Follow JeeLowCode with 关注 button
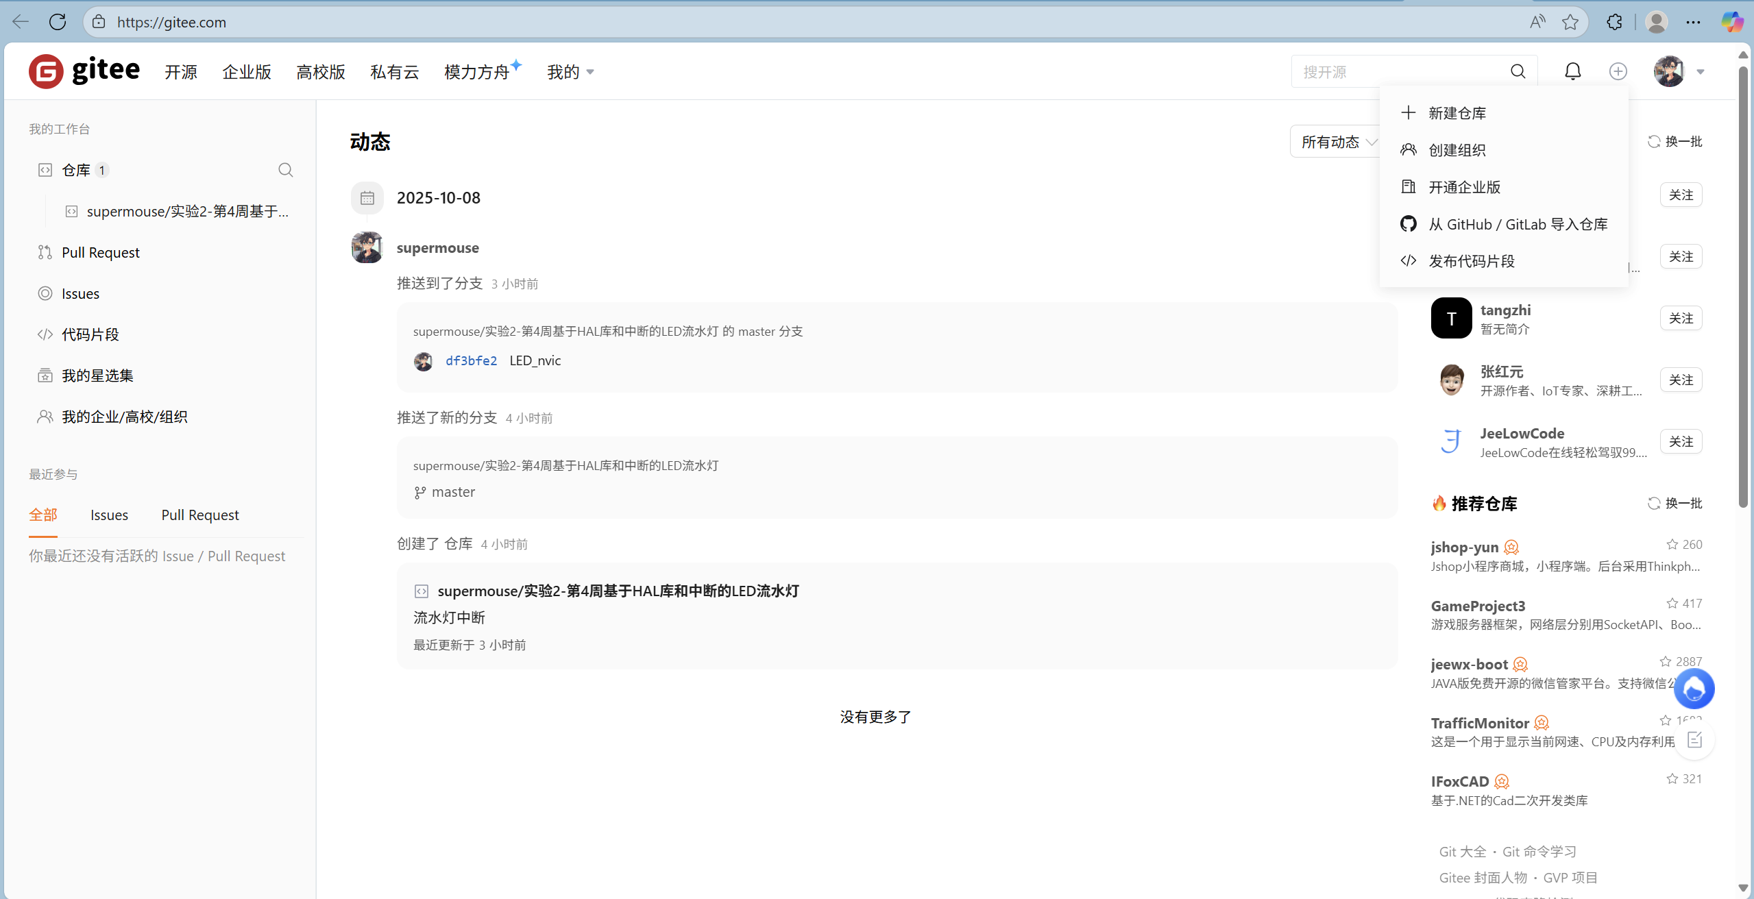 pos(1681,441)
